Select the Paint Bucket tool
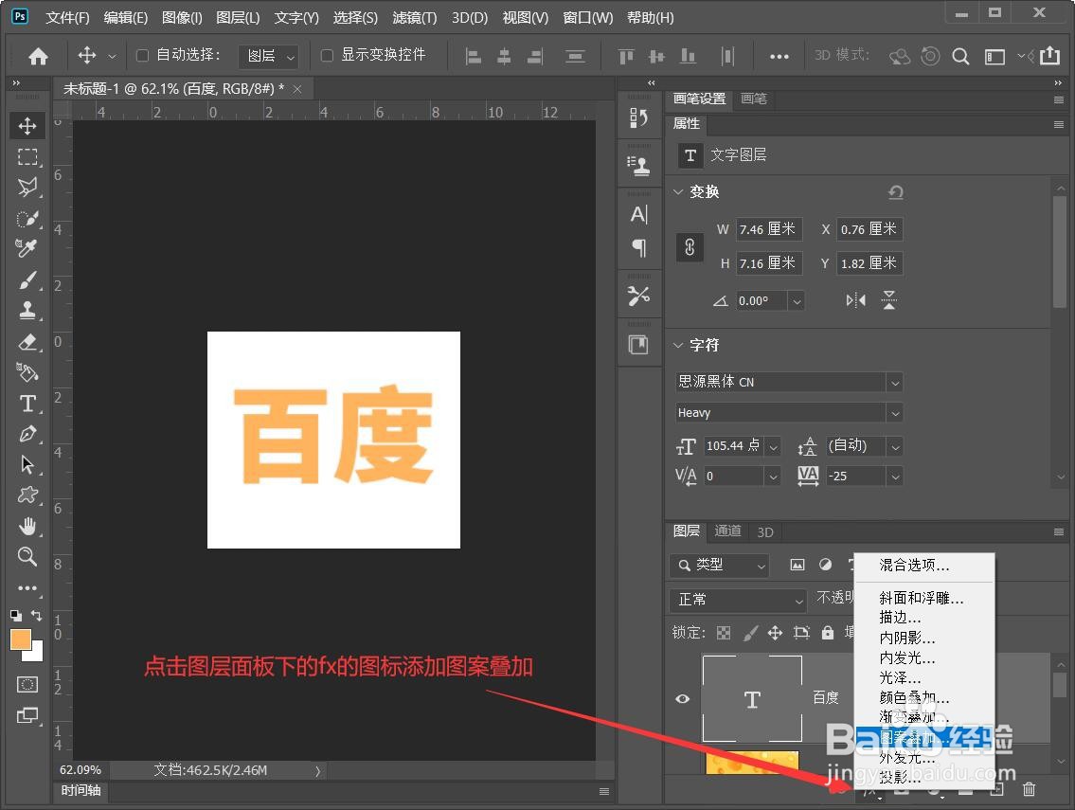Viewport: 1075px width, 810px height. click(27, 372)
